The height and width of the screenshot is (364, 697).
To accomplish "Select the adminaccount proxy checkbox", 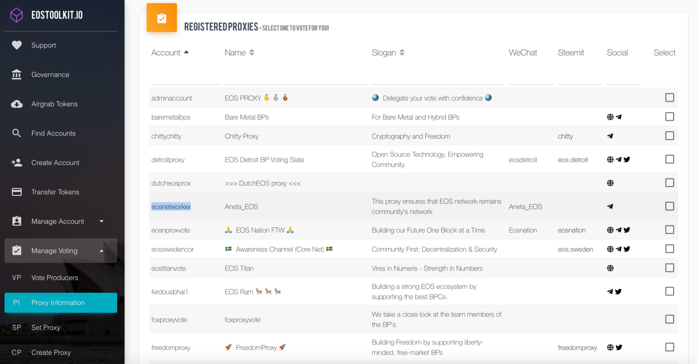I will (669, 98).
